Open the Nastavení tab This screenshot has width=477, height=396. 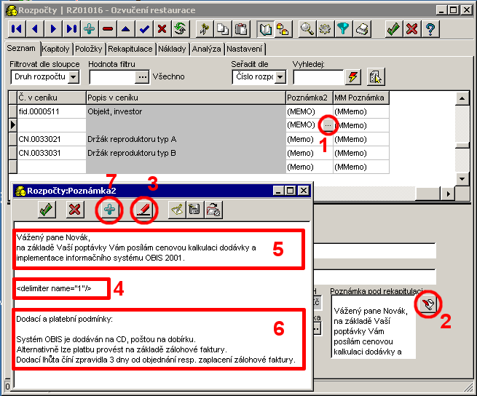[x=245, y=49]
